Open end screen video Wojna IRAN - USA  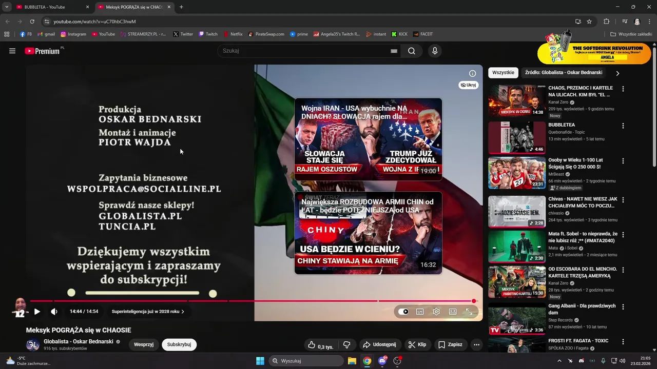coord(368,139)
